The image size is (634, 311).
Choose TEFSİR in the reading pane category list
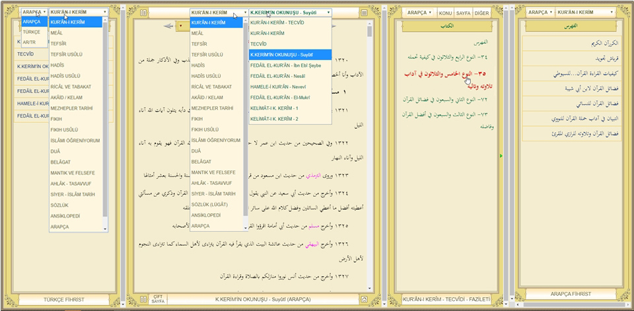coord(216,44)
